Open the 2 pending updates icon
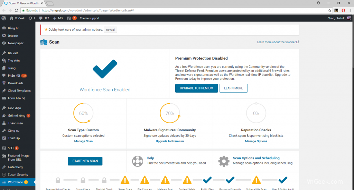The width and height of the screenshot is (354, 190). (32, 18)
